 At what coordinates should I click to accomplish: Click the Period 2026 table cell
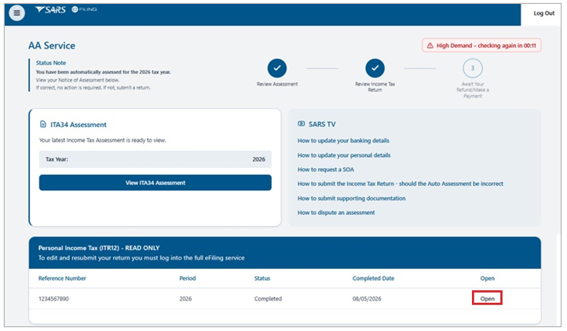[x=185, y=299]
